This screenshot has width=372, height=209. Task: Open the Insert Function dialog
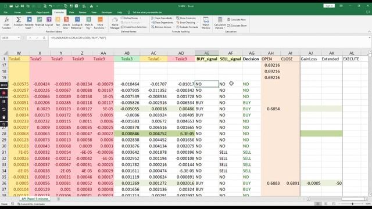click(x=6, y=23)
